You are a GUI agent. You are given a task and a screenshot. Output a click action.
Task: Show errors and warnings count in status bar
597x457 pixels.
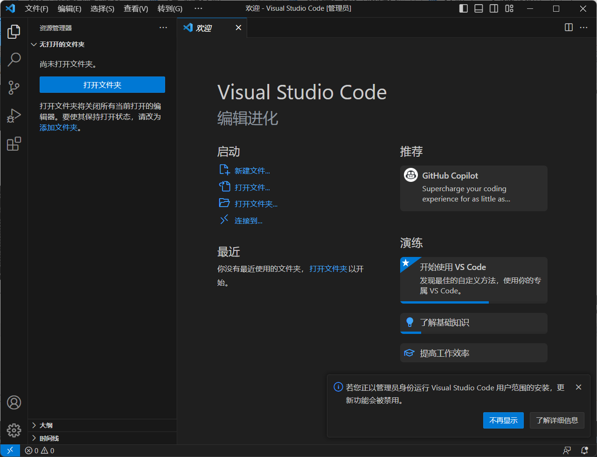(x=40, y=450)
